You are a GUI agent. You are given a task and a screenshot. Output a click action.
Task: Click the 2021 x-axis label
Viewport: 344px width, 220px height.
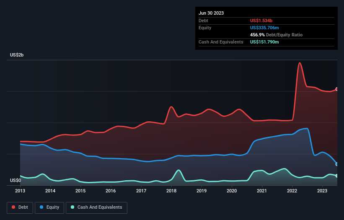262,191
